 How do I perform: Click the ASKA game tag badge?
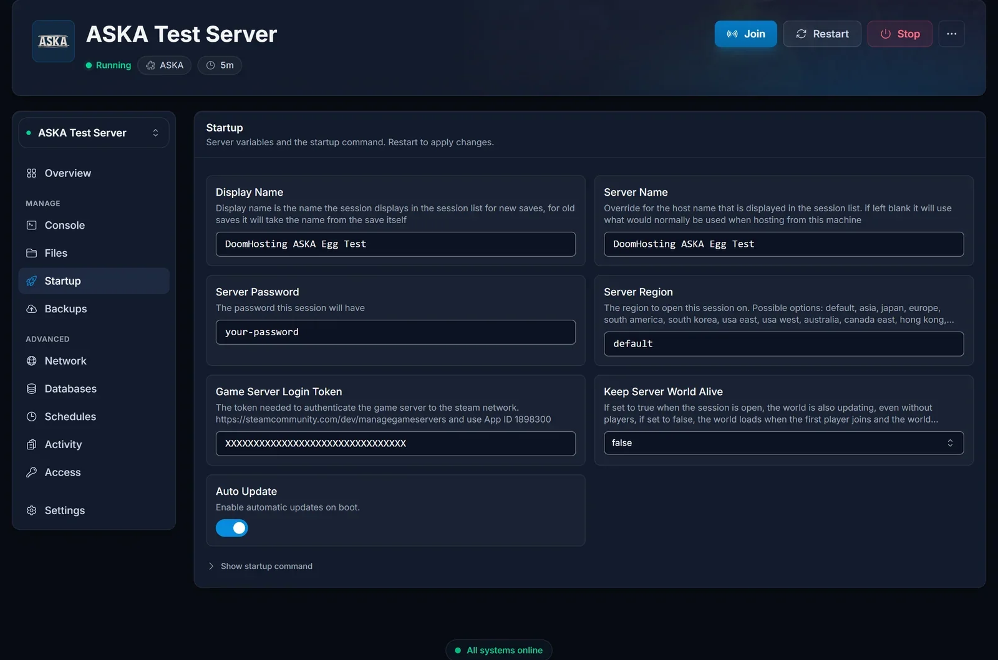coord(165,65)
